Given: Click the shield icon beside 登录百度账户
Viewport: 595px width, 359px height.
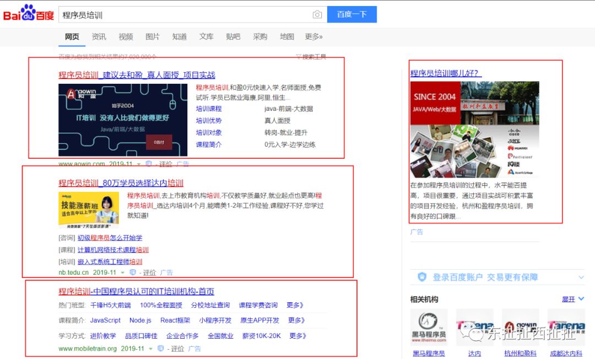Looking at the screenshot, I should click(422, 277).
